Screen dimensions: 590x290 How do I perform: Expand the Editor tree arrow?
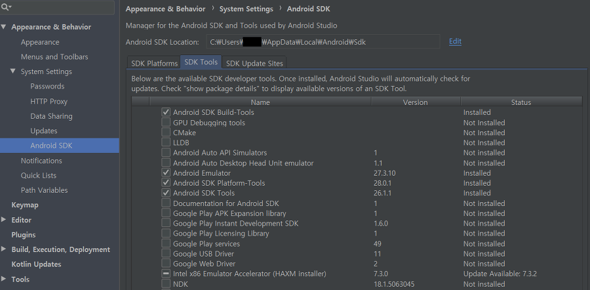[x=4, y=220]
